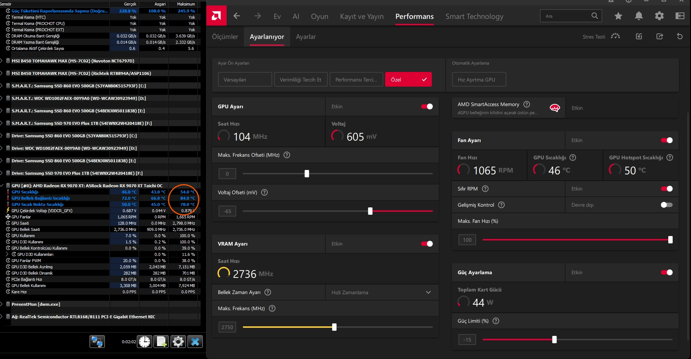Click the AMD logo home icon
Viewport: 691px width, 359px height.
tap(216, 16)
